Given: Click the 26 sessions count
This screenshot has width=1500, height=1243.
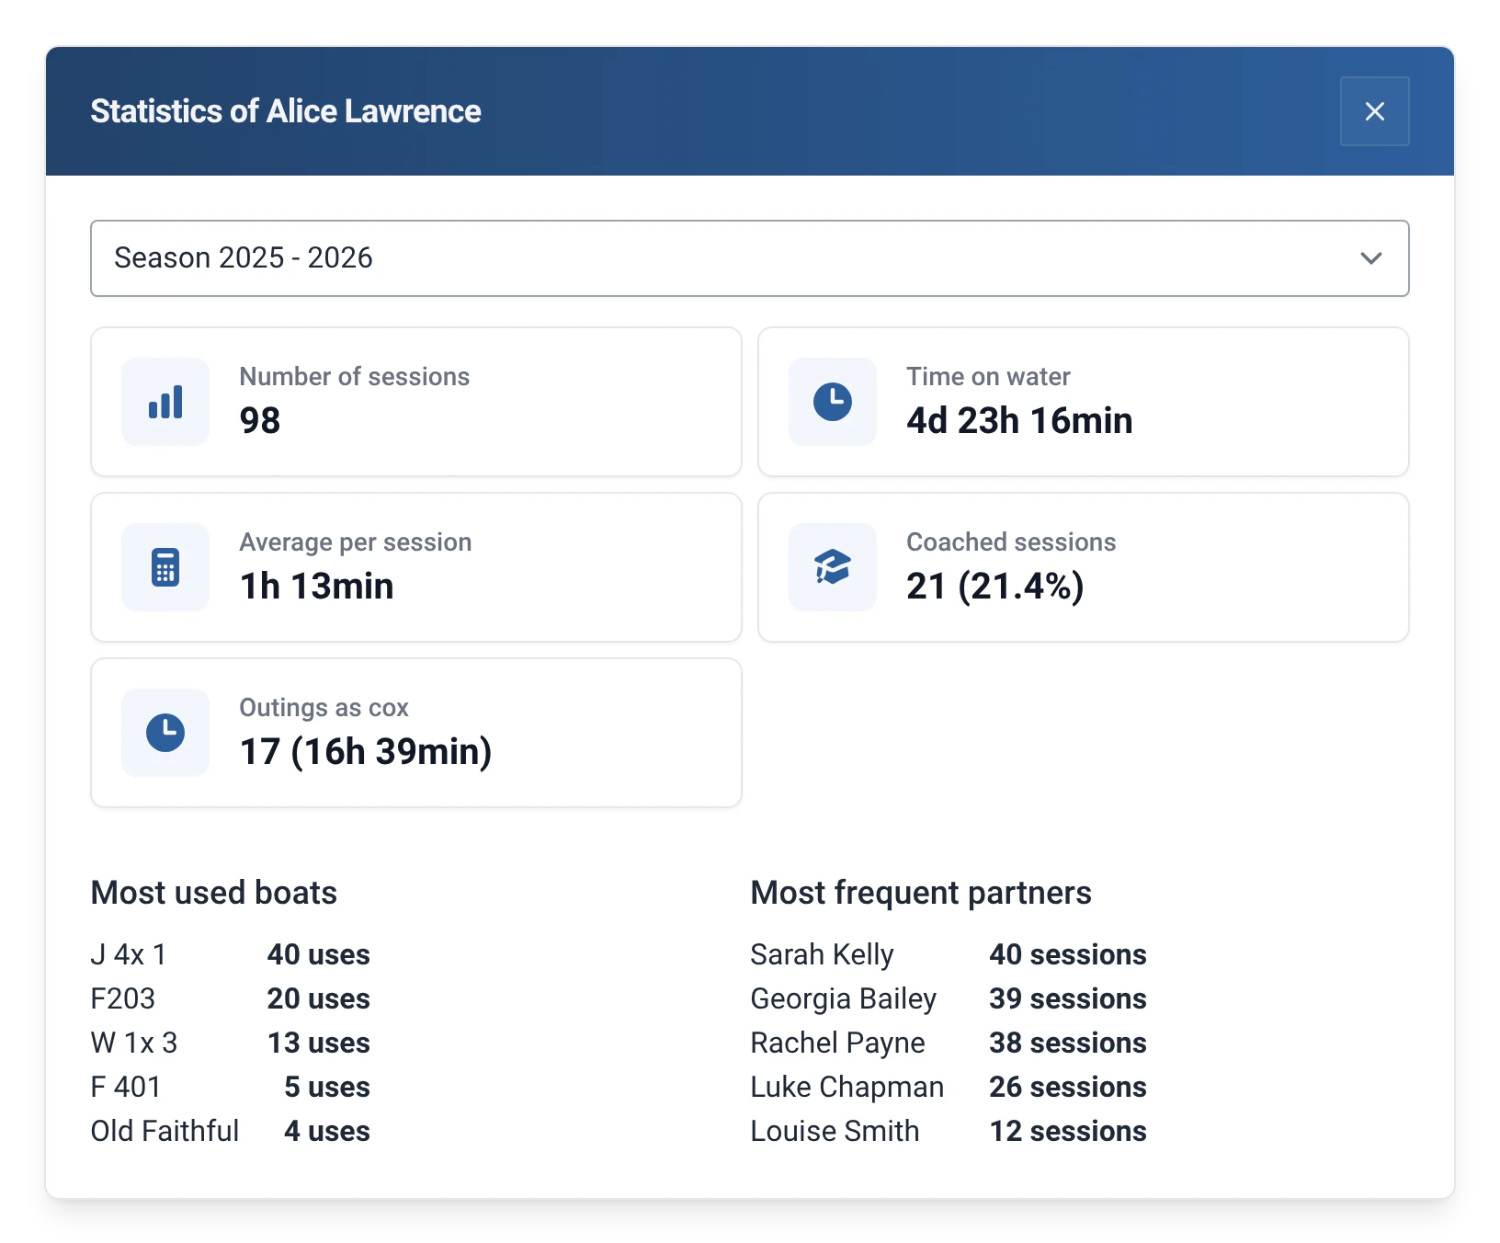Looking at the screenshot, I should pos(1067,1087).
